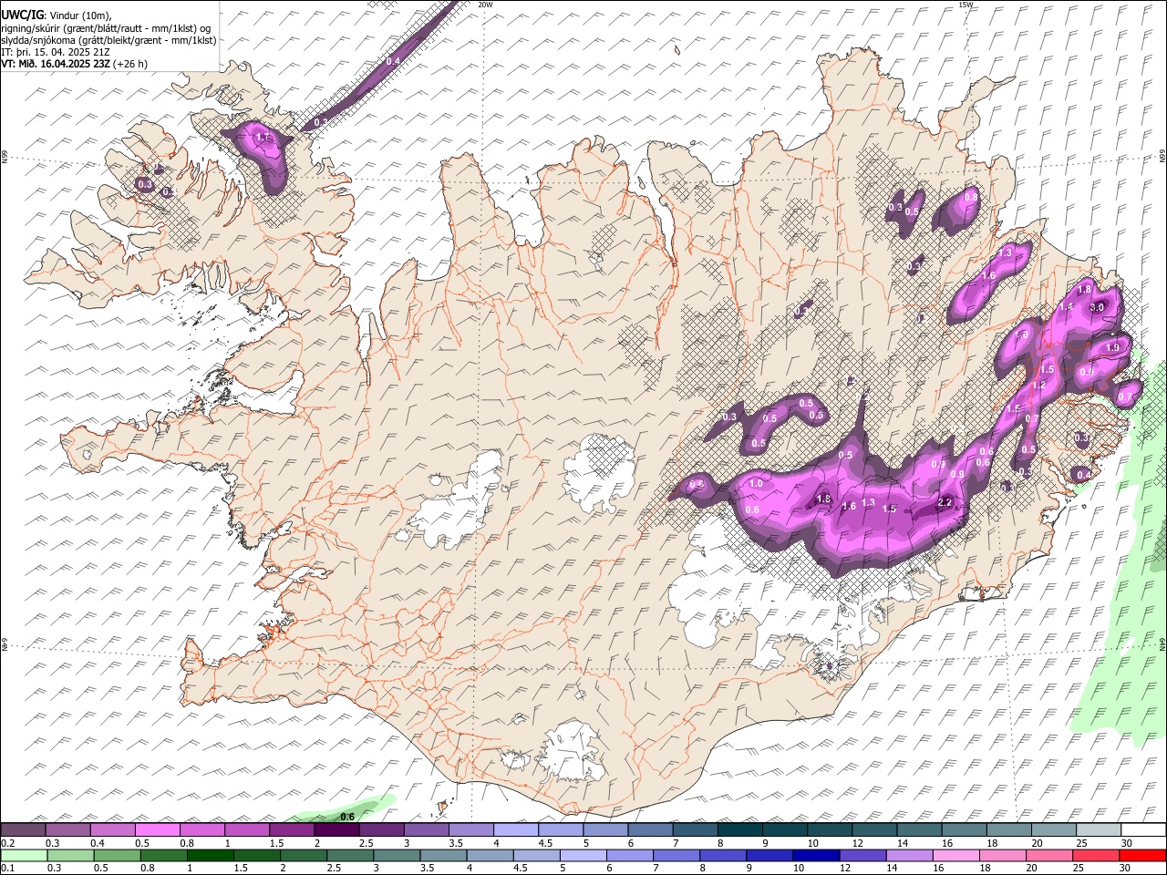The width and height of the screenshot is (1167, 875).
Task: Click the 2.2 snowfall value on the map
Action: click(945, 503)
